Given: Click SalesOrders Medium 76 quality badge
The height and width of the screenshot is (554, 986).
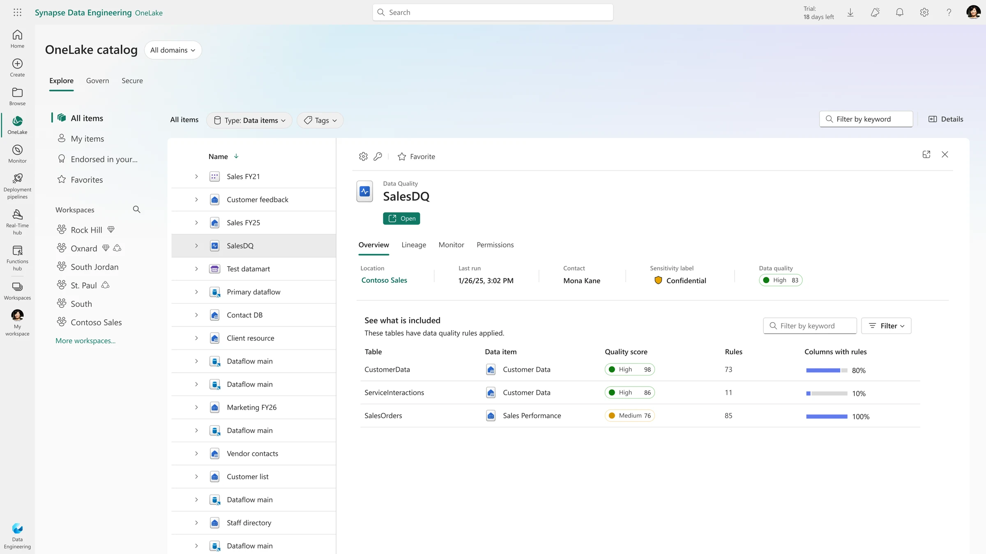Looking at the screenshot, I should pyautogui.click(x=629, y=416).
